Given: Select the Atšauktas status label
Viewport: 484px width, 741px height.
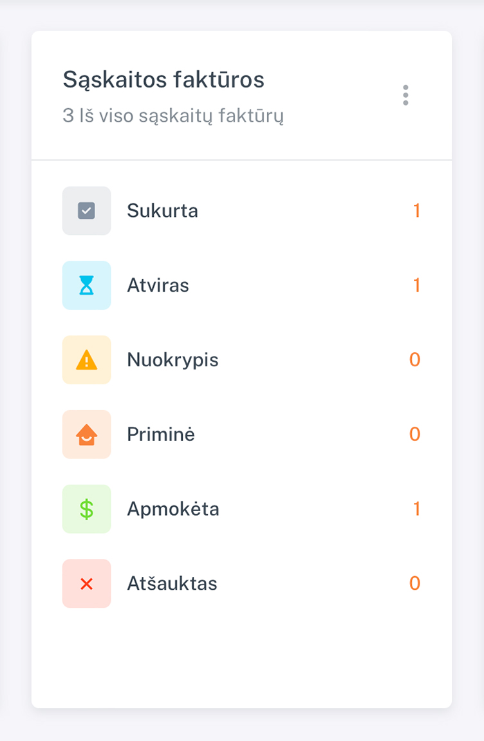Looking at the screenshot, I should [x=172, y=584].
